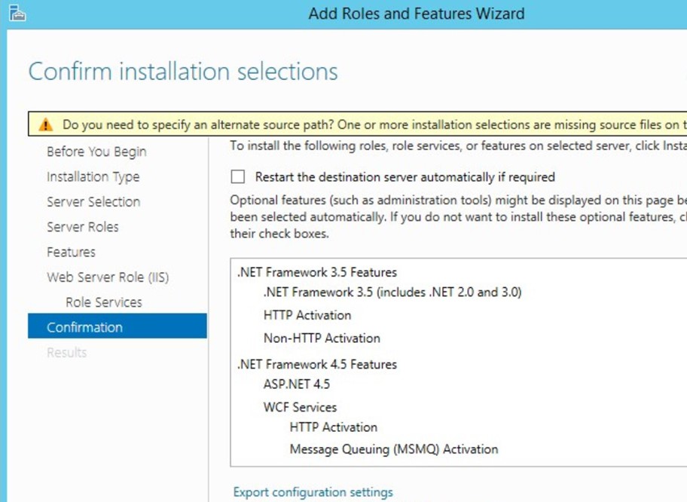Image resolution: width=687 pixels, height=502 pixels.
Task: Navigate to Server Selection page
Action: 93,202
